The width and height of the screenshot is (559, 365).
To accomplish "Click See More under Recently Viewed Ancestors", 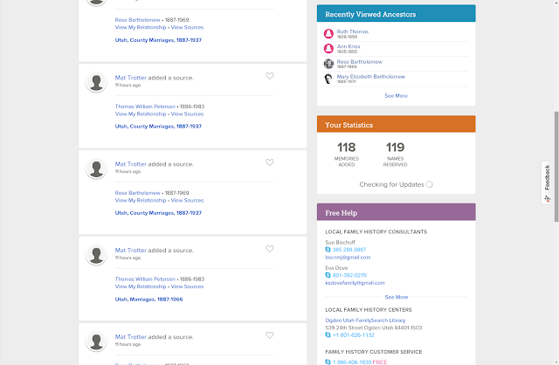I will click(396, 95).
